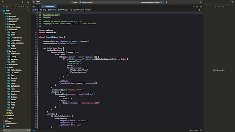Show the Report navigator
Image resolution: width=235 pixels, height=132 pixels.
click(27, 7)
